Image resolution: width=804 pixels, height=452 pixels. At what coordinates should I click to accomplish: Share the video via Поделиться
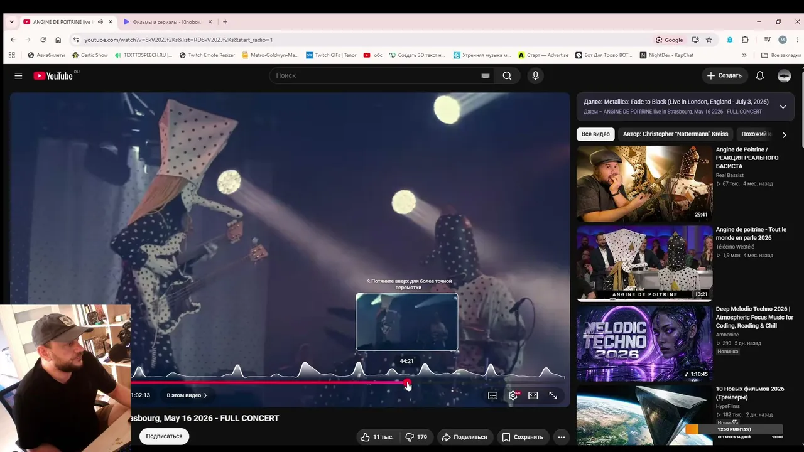tap(464, 437)
